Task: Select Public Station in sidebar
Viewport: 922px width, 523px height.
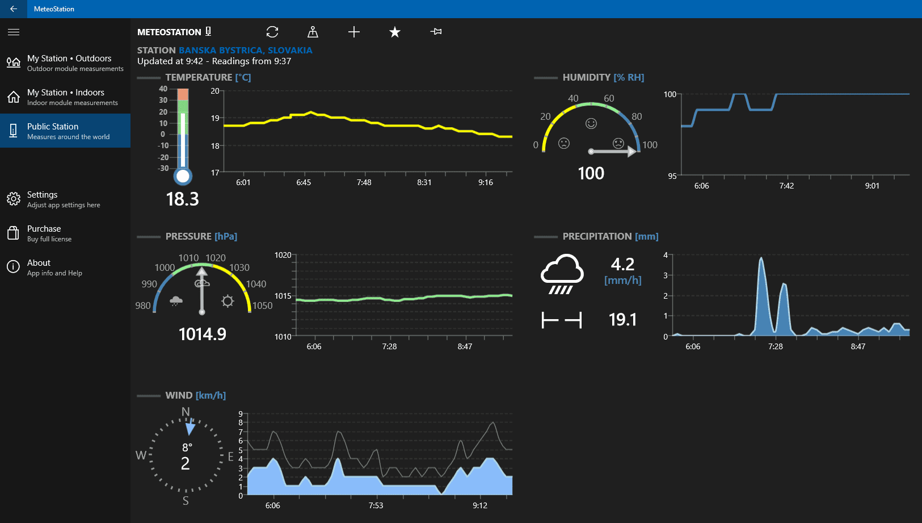Action: click(x=65, y=131)
